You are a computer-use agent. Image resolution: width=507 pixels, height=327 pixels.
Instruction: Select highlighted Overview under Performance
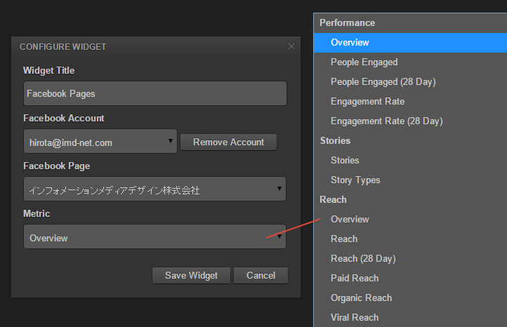(410, 43)
